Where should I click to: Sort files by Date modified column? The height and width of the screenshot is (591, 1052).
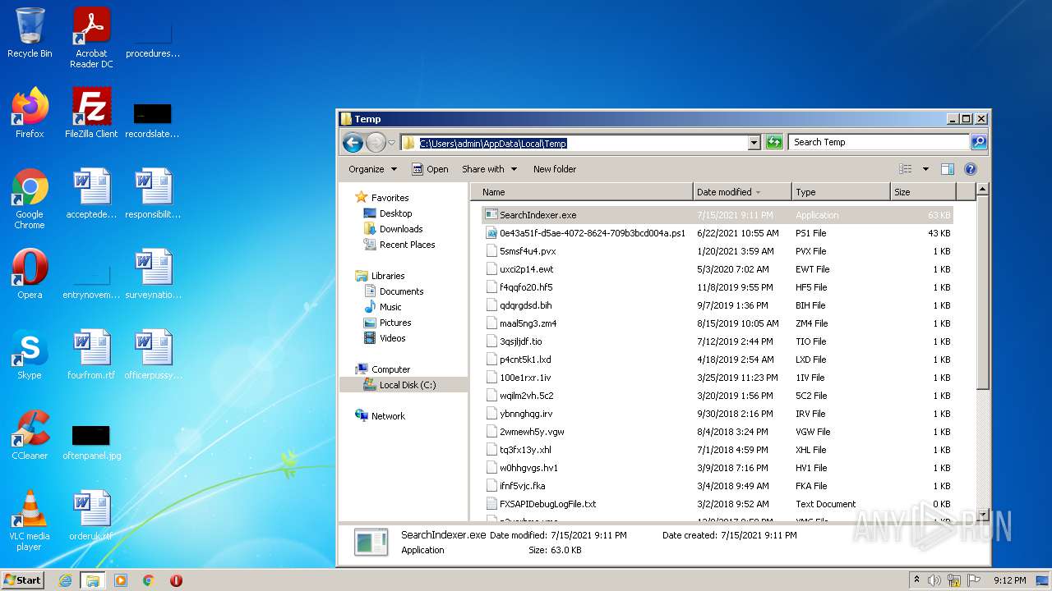(724, 192)
